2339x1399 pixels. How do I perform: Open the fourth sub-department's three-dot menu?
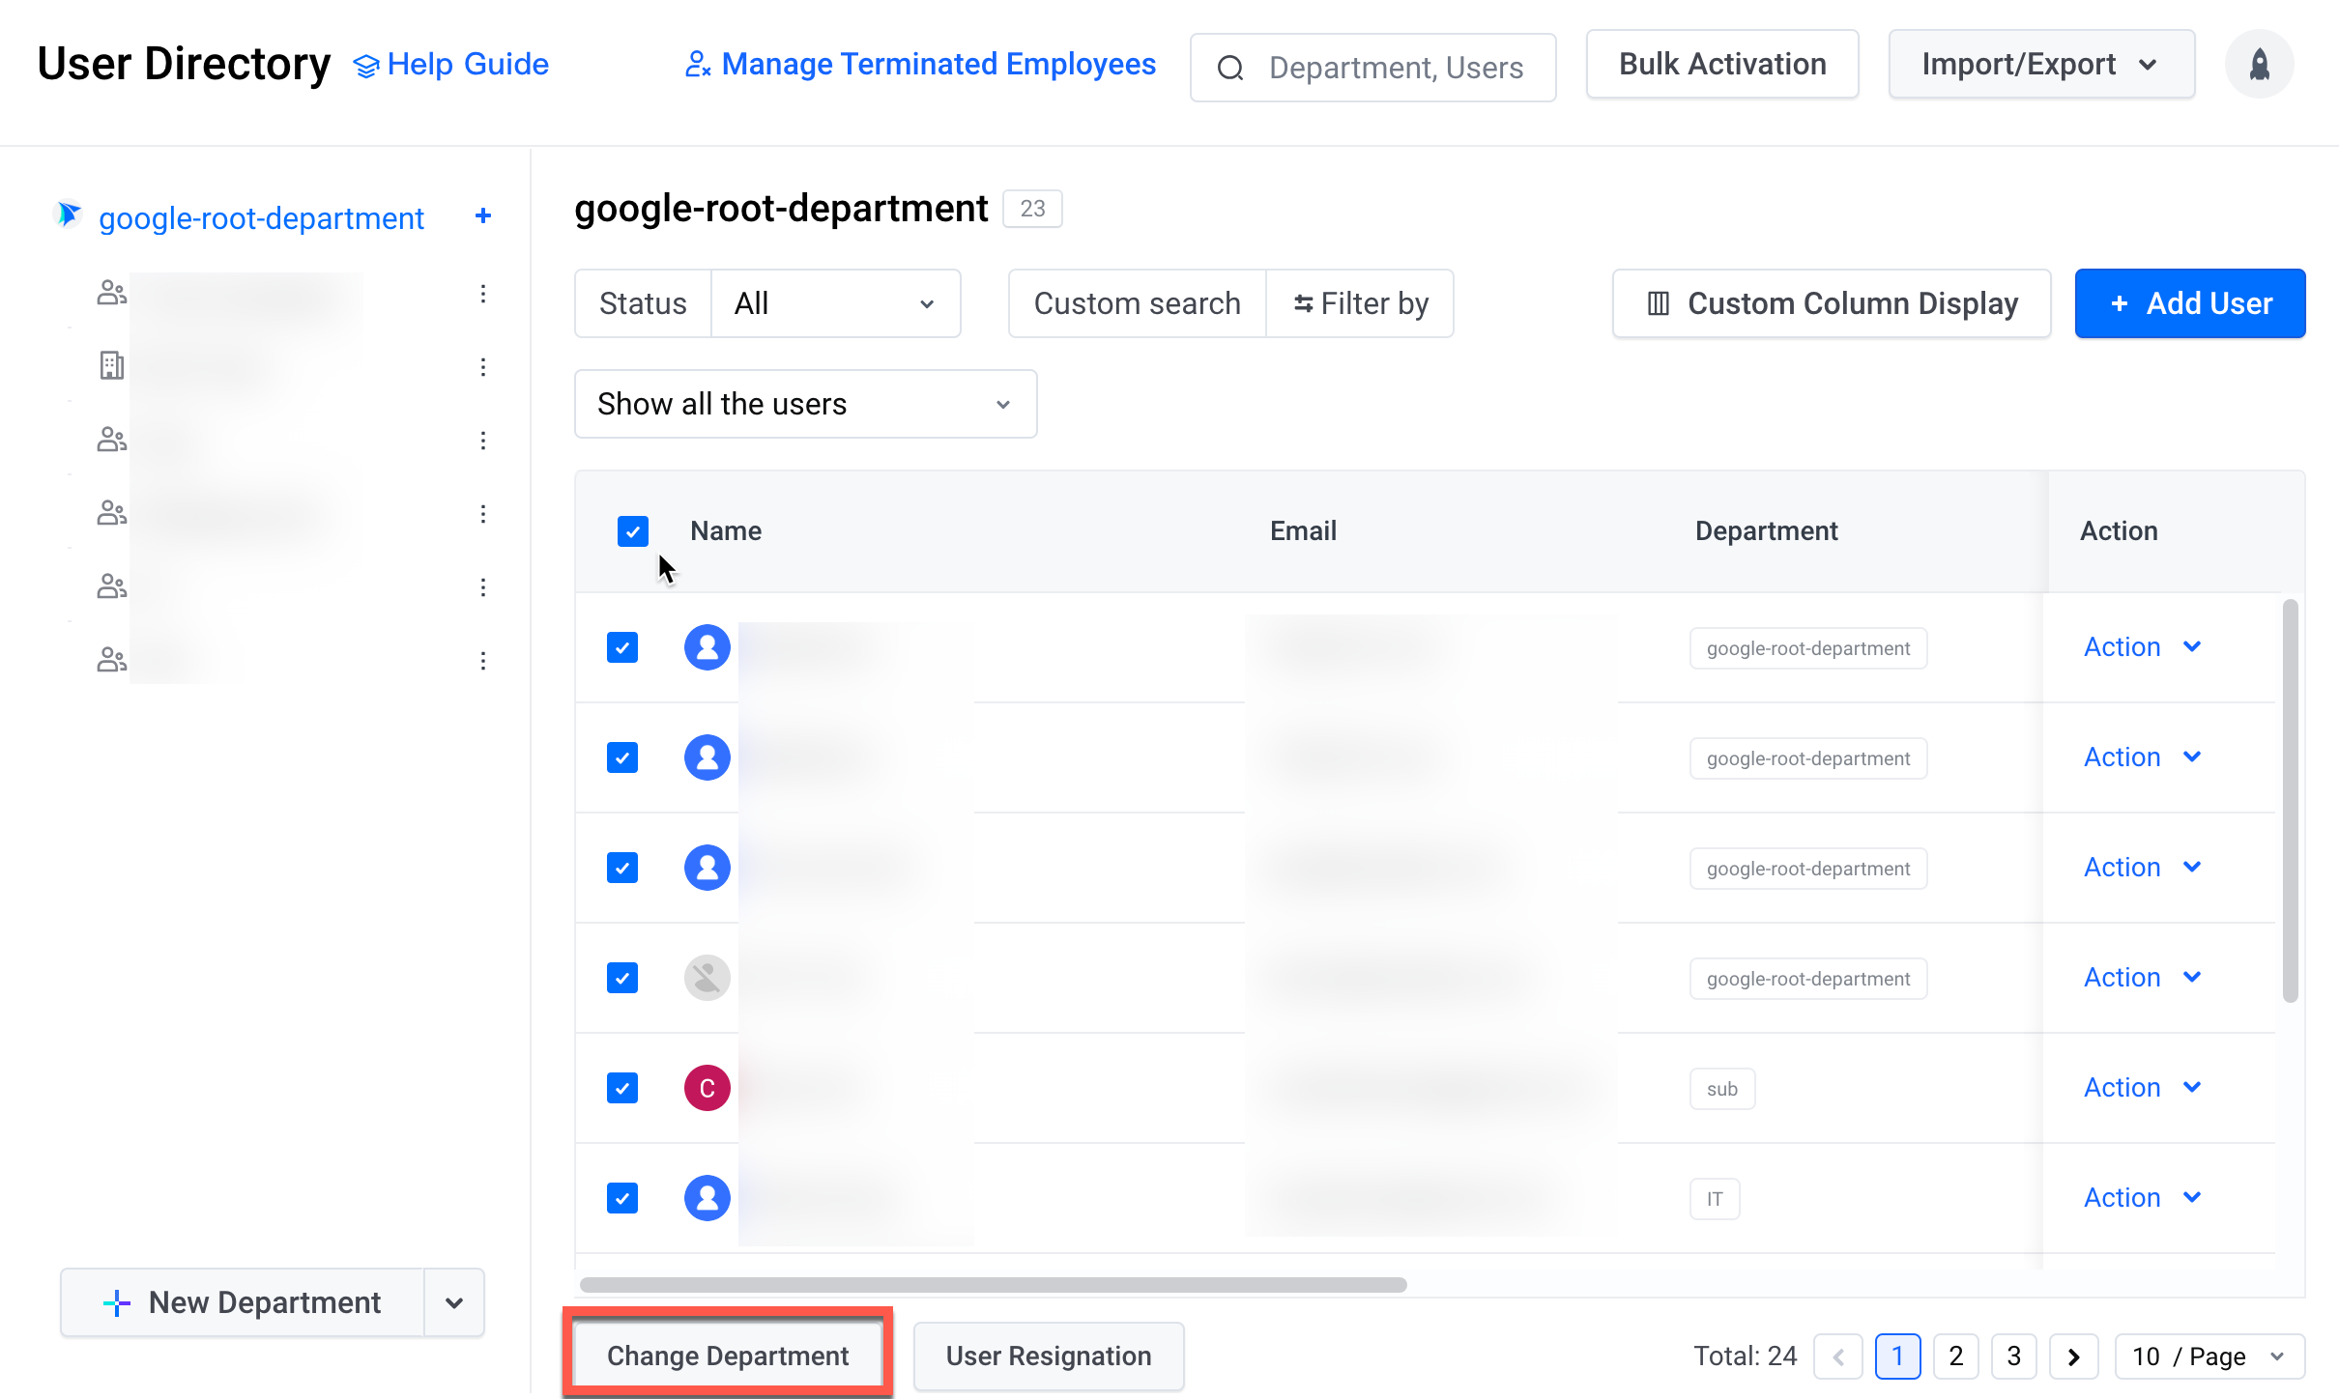pos(483,514)
